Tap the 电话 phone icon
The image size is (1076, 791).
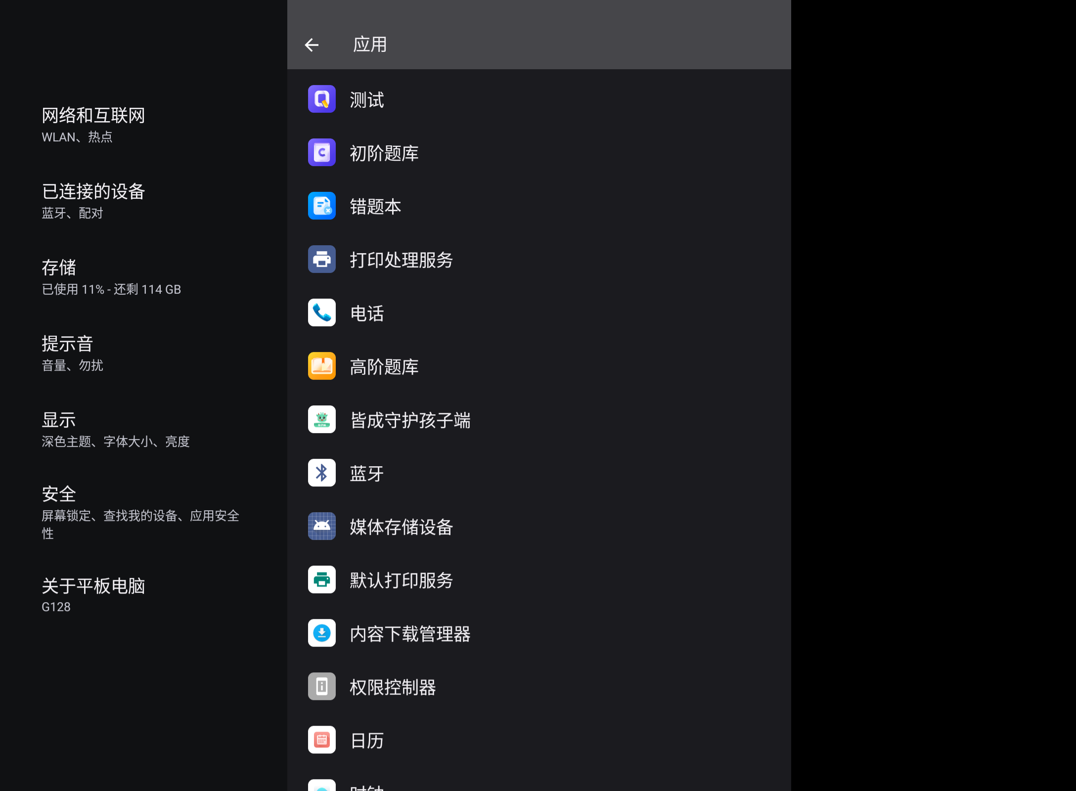click(322, 312)
